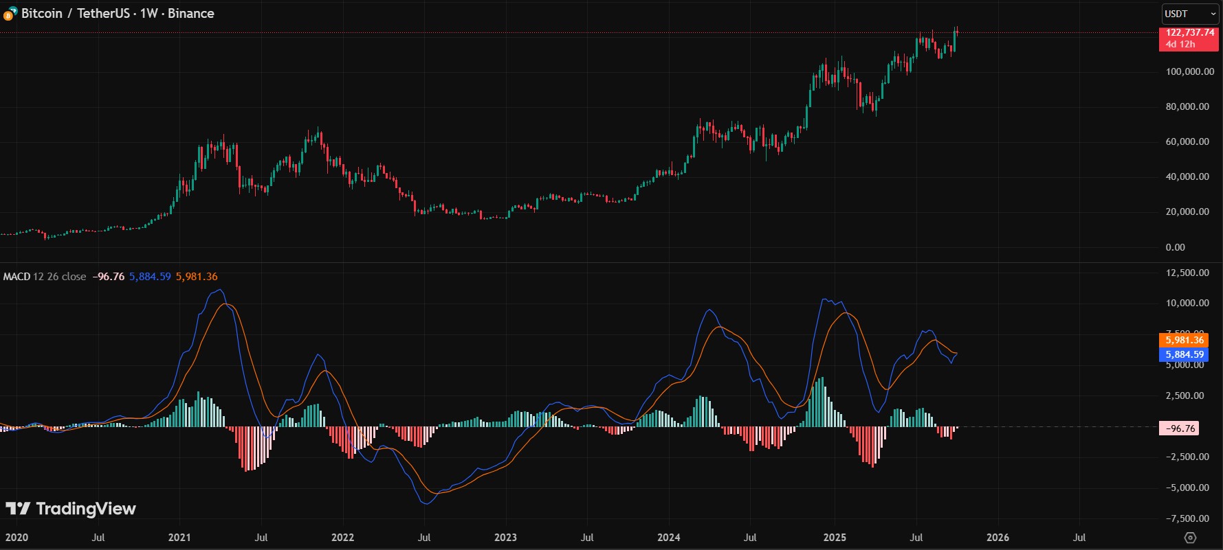Click the 12,500.00 MACD scale label
Screen dimensions: 1223x550
pyautogui.click(x=1187, y=273)
